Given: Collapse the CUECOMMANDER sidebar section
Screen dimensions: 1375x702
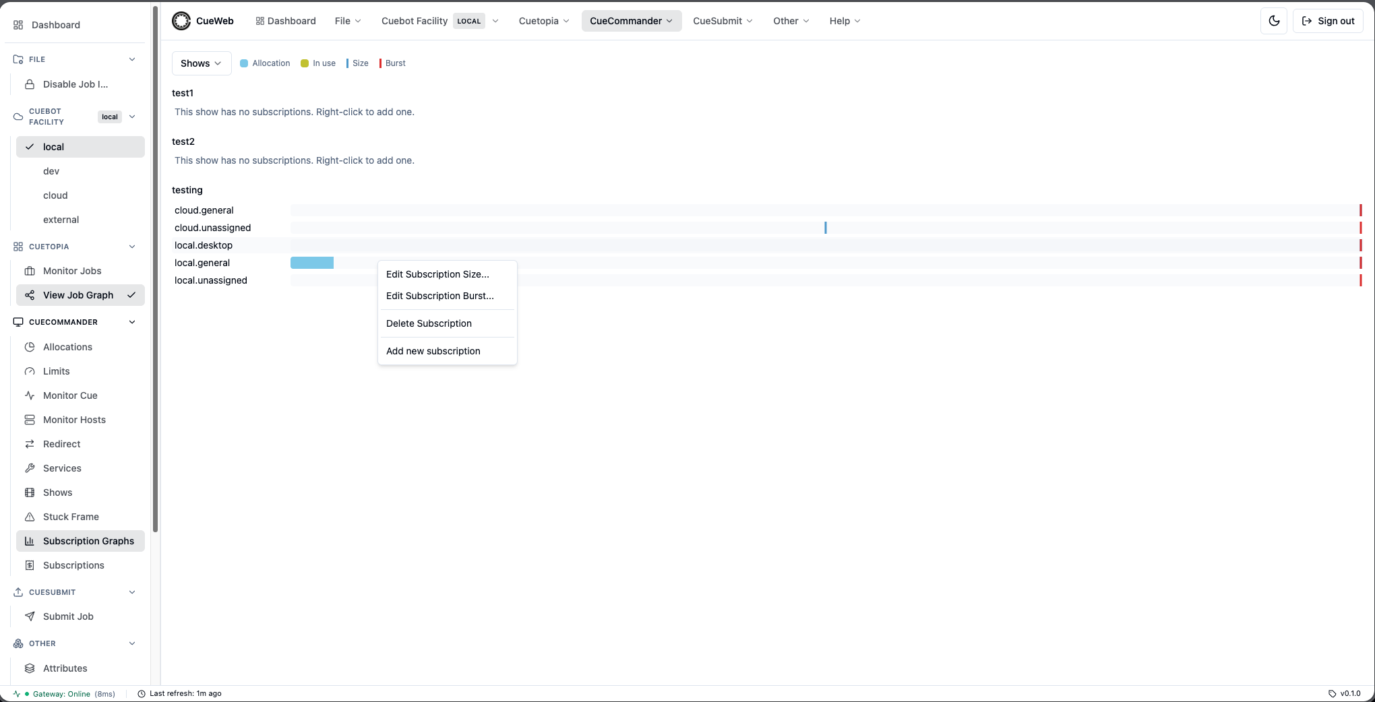Looking at the screenshot, I should point(132,322).
